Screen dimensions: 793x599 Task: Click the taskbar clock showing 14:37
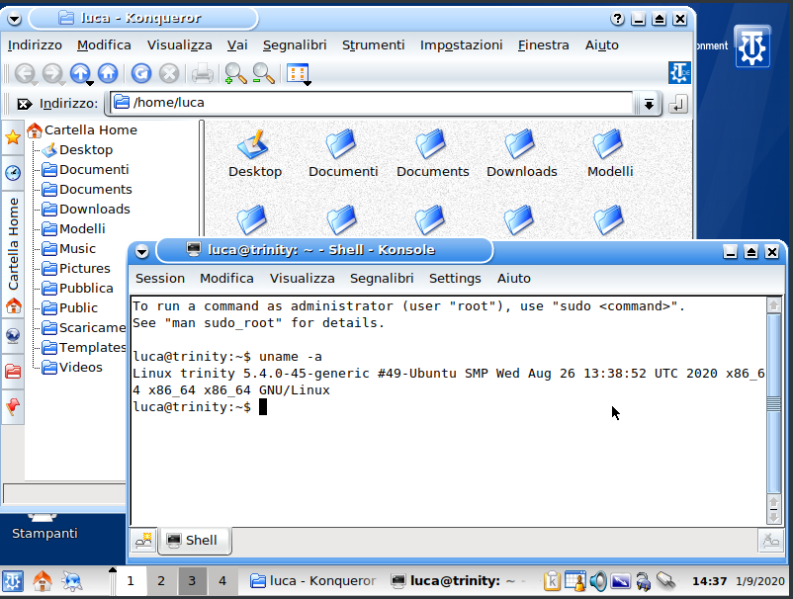pyautogui.click(x=709, y=581)
